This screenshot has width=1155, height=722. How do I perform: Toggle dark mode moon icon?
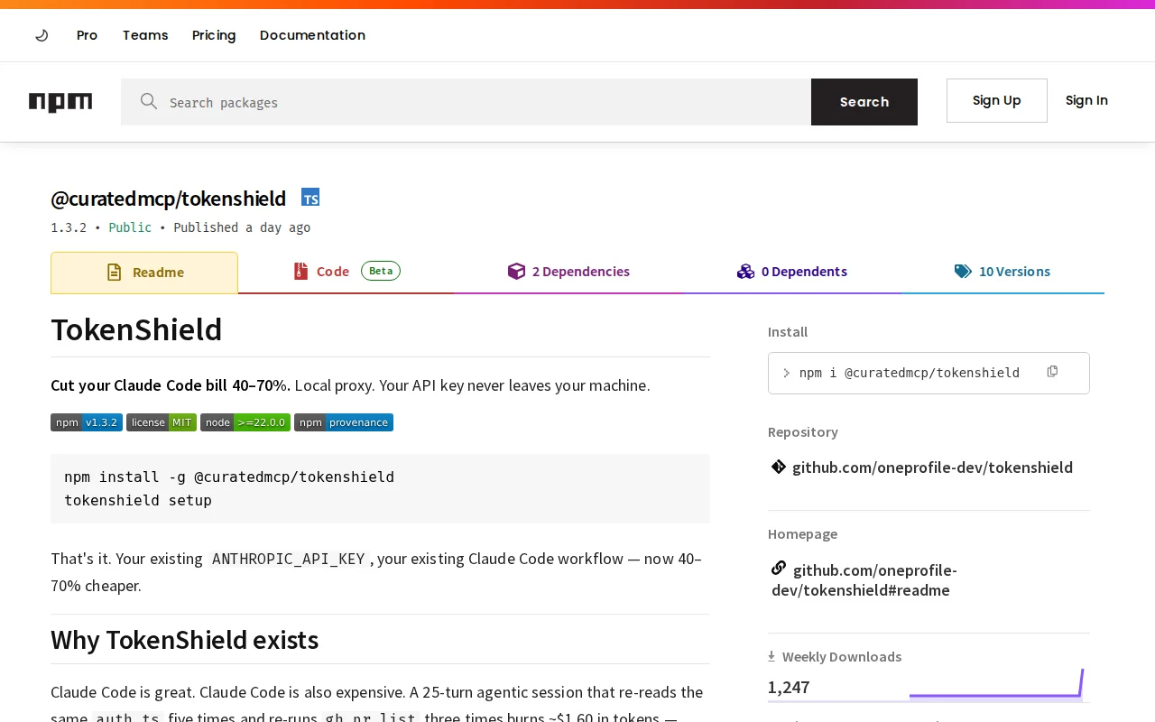[x=42, y=35]
